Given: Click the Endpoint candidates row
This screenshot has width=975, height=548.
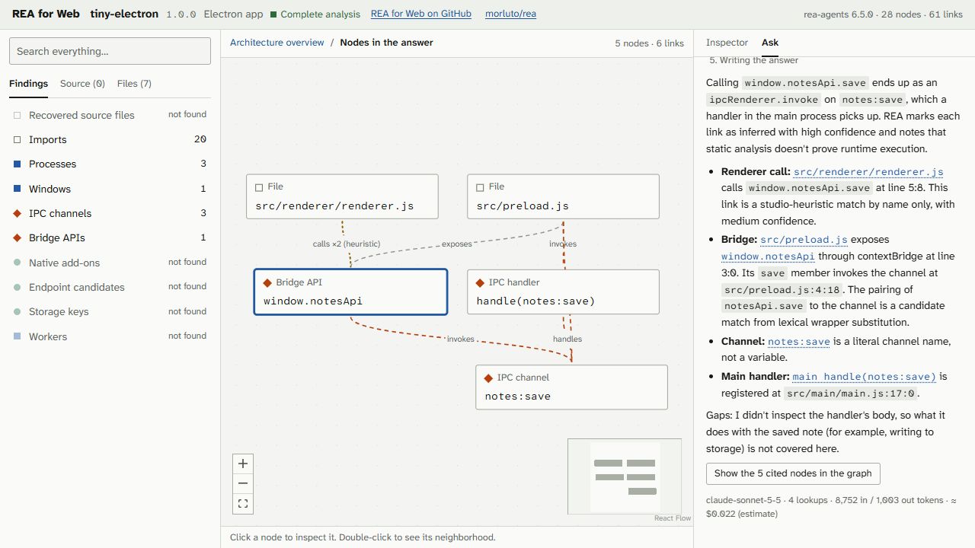Looking at the screenshot, I should (x=110, y=287).
